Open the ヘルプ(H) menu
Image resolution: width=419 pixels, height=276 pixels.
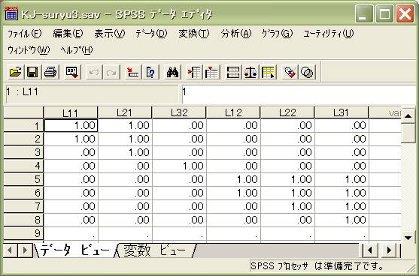(77, 49)
